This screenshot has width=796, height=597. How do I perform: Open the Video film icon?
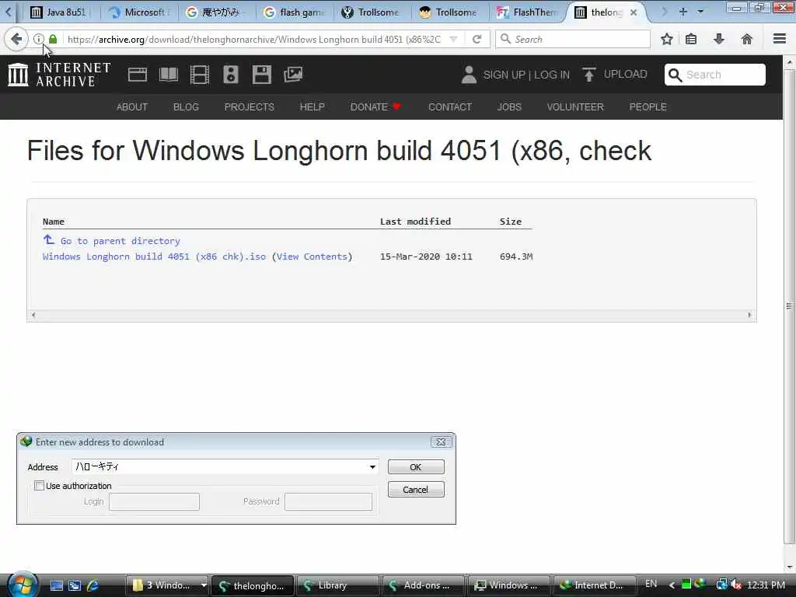click(x=200, y=75)
